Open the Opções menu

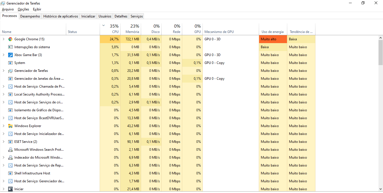tap(23, 9)
